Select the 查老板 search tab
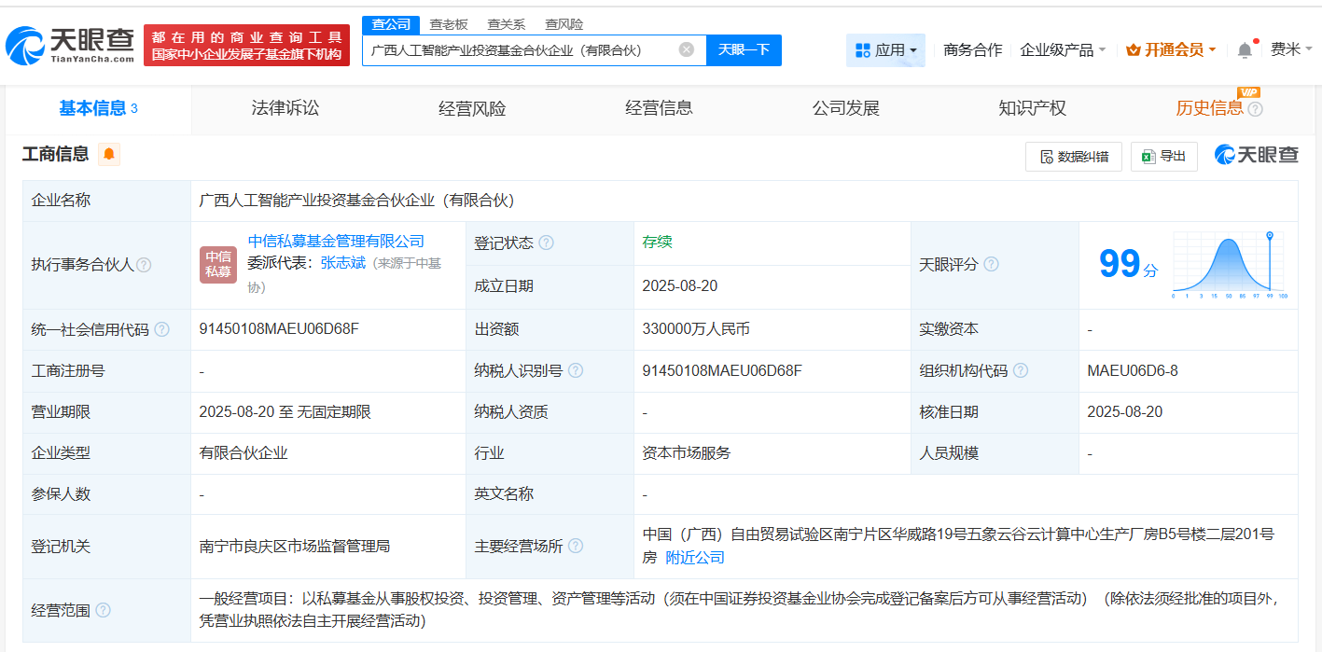This screenshot has width=1322, height=652. coord(449,24)
